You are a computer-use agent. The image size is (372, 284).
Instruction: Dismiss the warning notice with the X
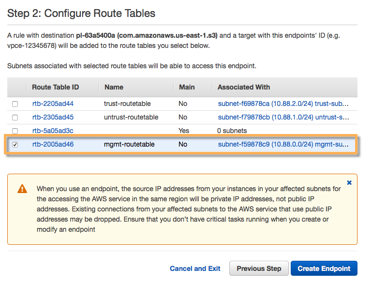(x=349, y=183)
